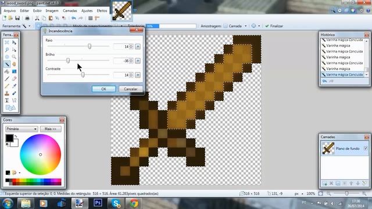Click the Cut scissors icon
Screen dimensions: 372x209
[x=37, y=18]
